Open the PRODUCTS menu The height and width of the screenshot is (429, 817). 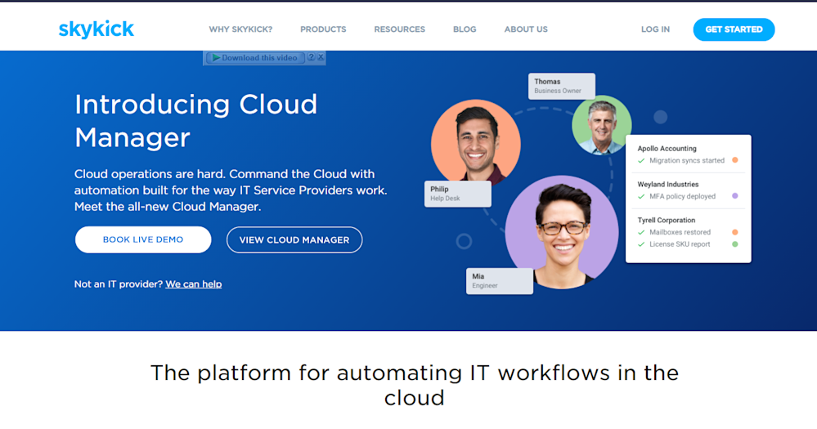pos(323,29)
